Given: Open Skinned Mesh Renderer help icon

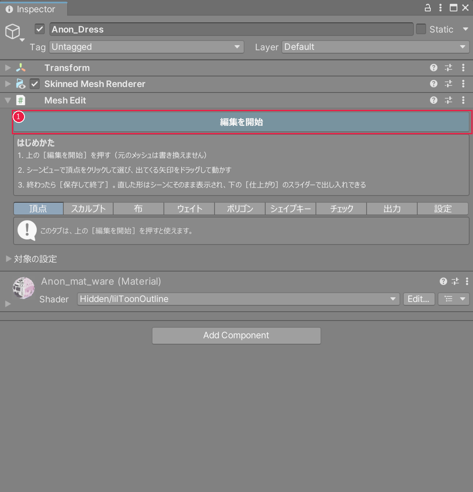Looking at the screenshot, I should [433, 84].
